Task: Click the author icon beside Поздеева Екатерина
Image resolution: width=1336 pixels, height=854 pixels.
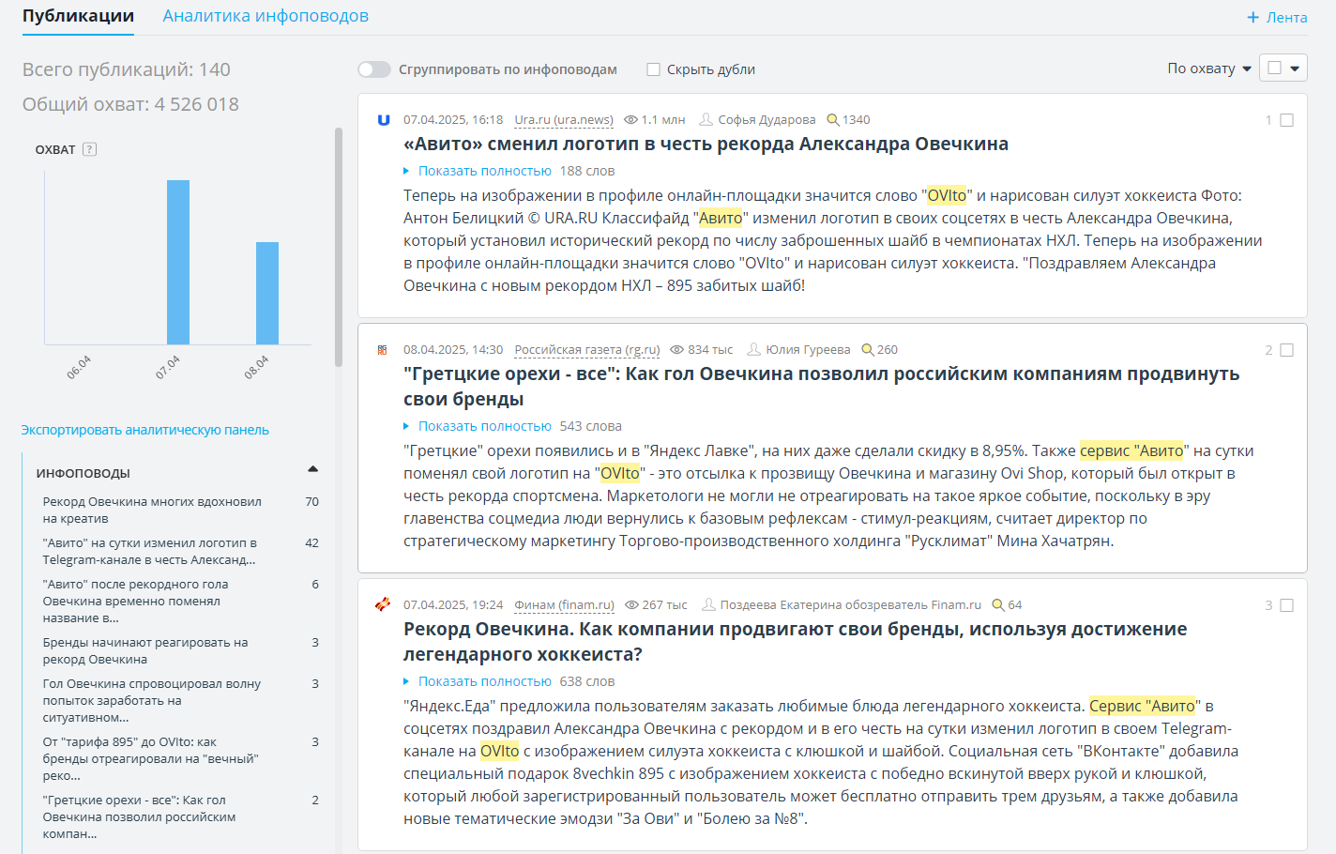Action: click(x=709, y=604)
